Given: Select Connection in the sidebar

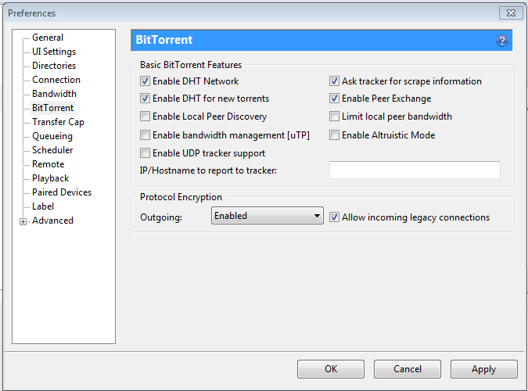Looking at the screenshot, I should coord(56,80).
